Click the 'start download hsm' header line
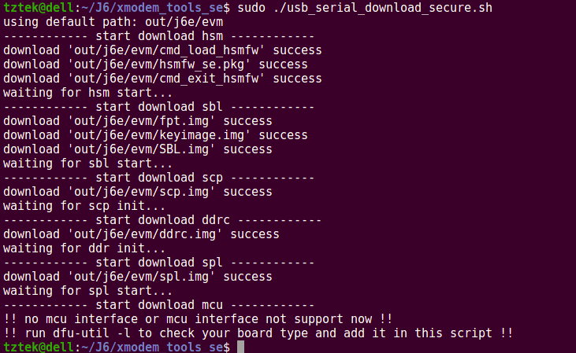This screenshot has height=353, width=576. (158, 35)
